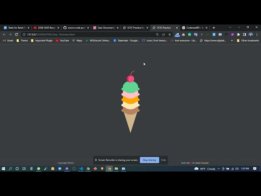Image resolution: width=261 pixels, height=196 pixels.
Task: Open Zoom from the taskbar
Action: click(60, 169)
